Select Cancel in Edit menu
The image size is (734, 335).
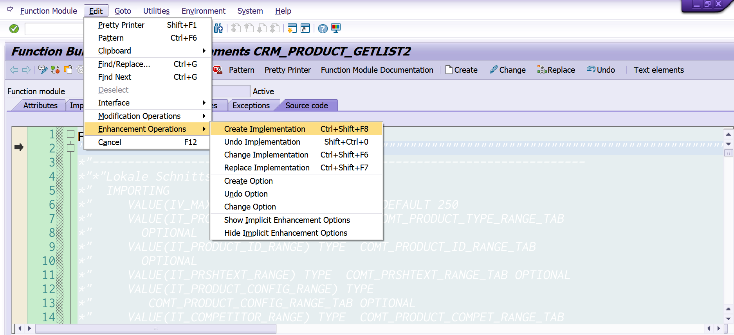[148, 142]
